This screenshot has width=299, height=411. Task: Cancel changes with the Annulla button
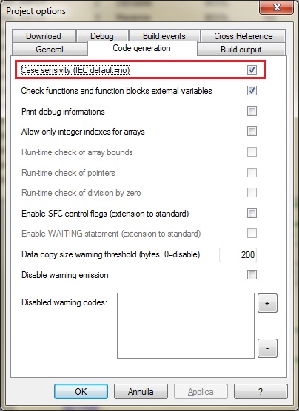(x=141, y=392)
